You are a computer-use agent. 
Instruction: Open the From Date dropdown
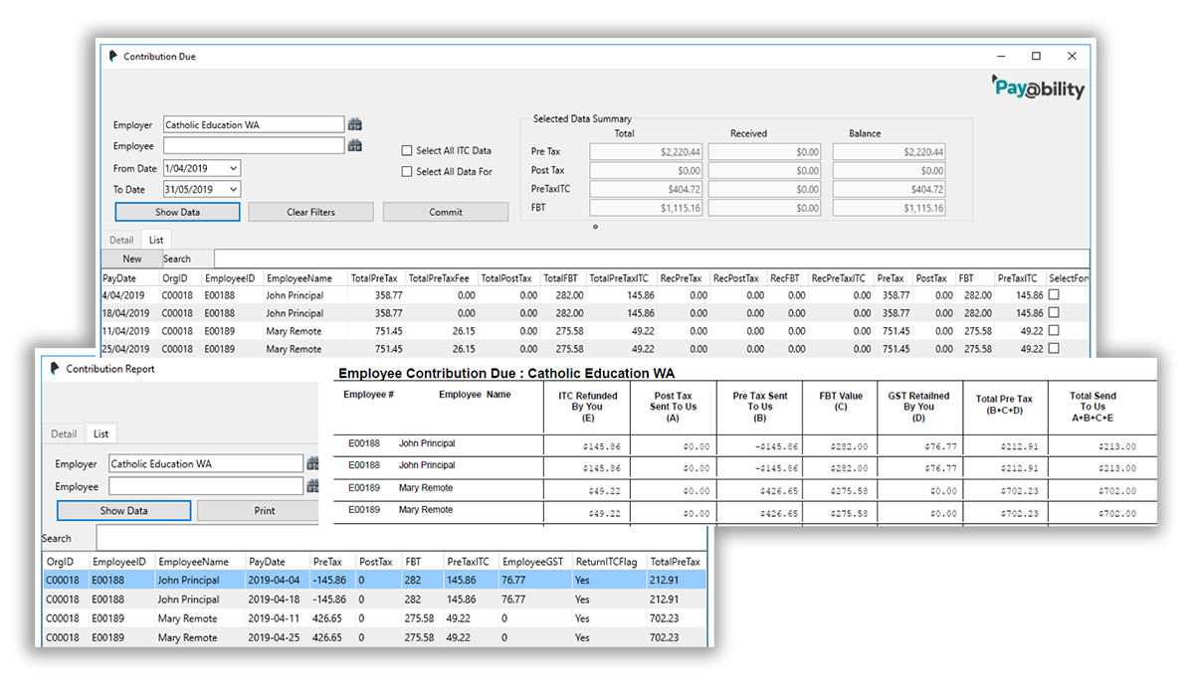click(233, 169)
